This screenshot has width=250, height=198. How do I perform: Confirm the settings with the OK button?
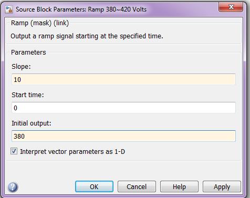pyautogui.click(x=94, y=186)
